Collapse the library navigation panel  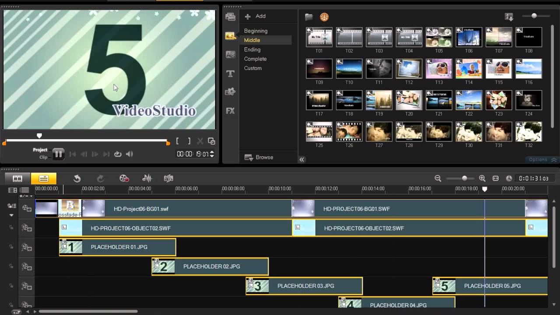tap(302, 160)
